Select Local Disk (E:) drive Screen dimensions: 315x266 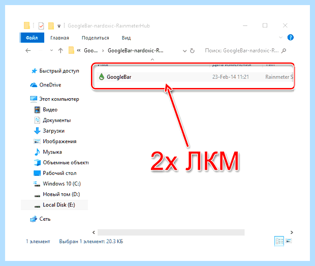[x=59, y=205]
